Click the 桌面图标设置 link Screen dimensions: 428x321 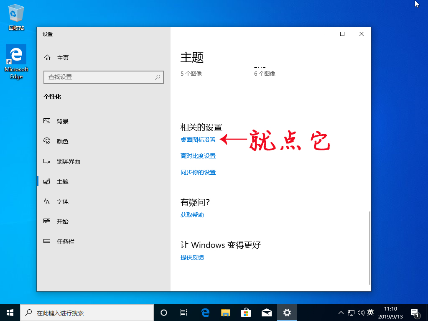click(198, 140)
